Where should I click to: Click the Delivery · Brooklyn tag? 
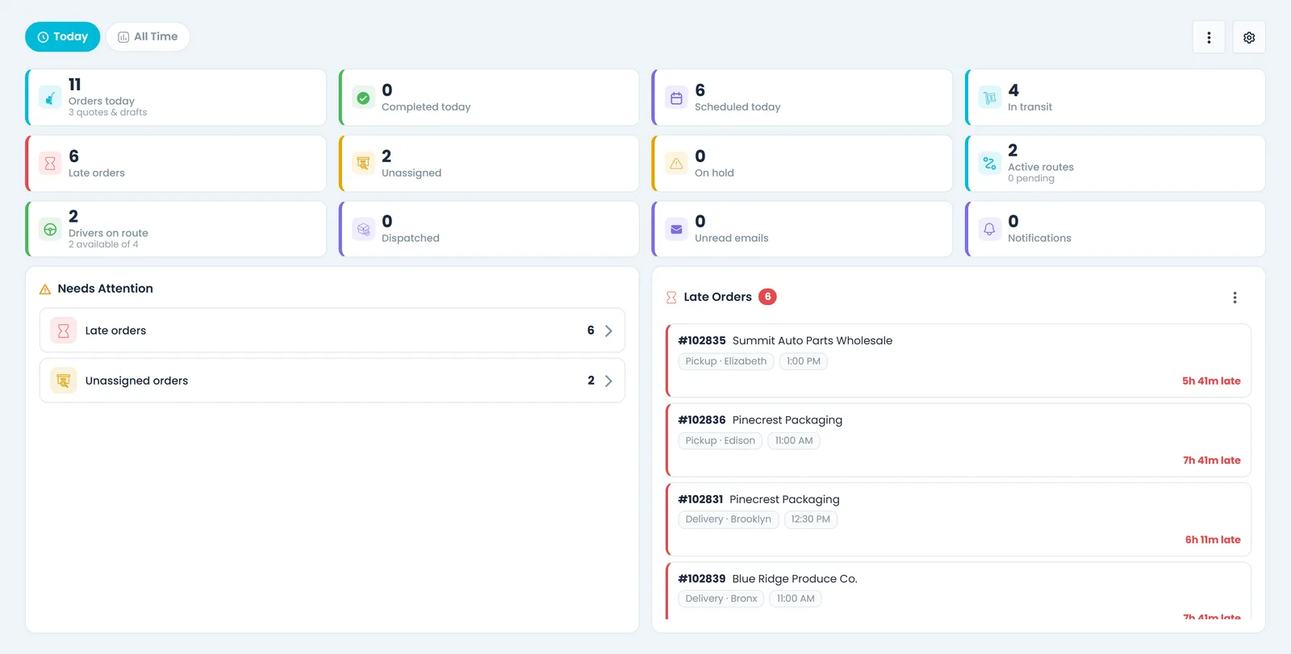(x=729, y=519)
